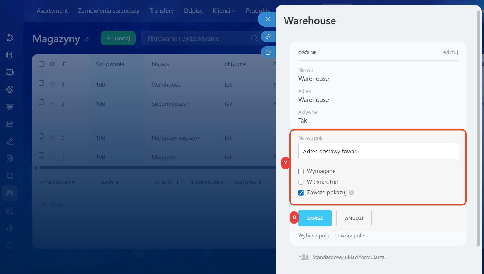Pin the Magazyny page title

click(x=86, y=39)
